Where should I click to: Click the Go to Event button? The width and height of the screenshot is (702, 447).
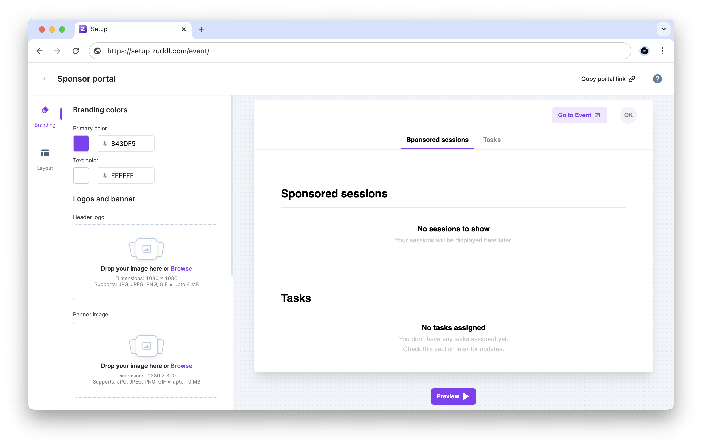point(579,115)
